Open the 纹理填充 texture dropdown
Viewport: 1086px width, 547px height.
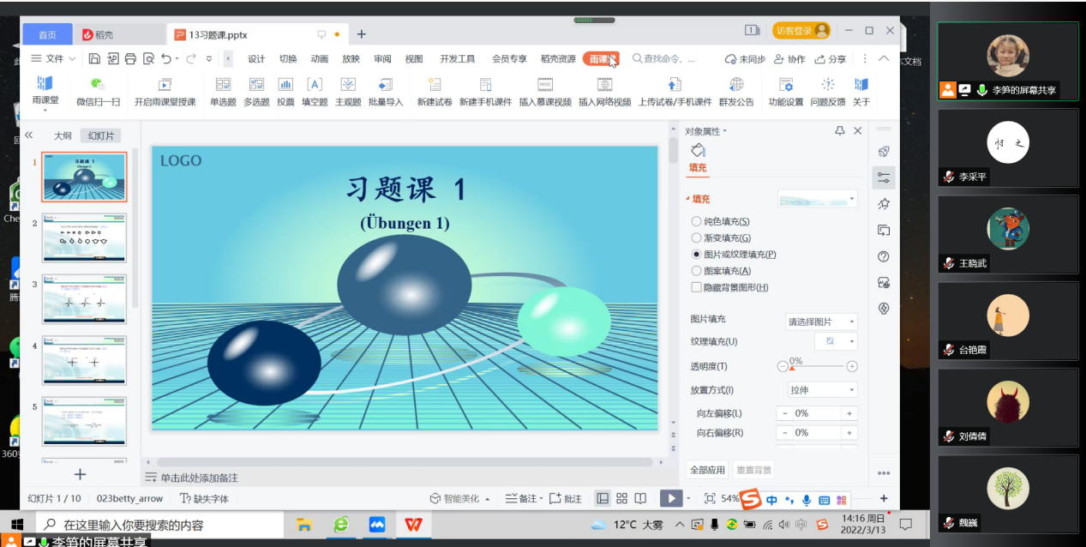coord(834,341)
